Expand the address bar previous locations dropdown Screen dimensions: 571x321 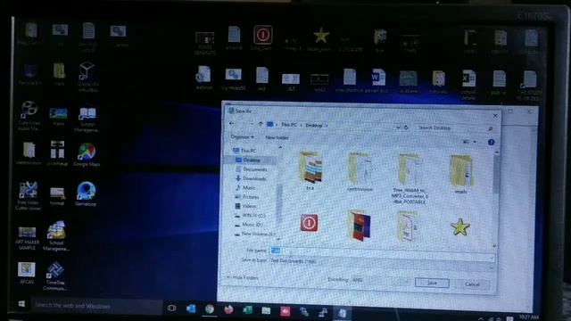[x=398, y=127]
